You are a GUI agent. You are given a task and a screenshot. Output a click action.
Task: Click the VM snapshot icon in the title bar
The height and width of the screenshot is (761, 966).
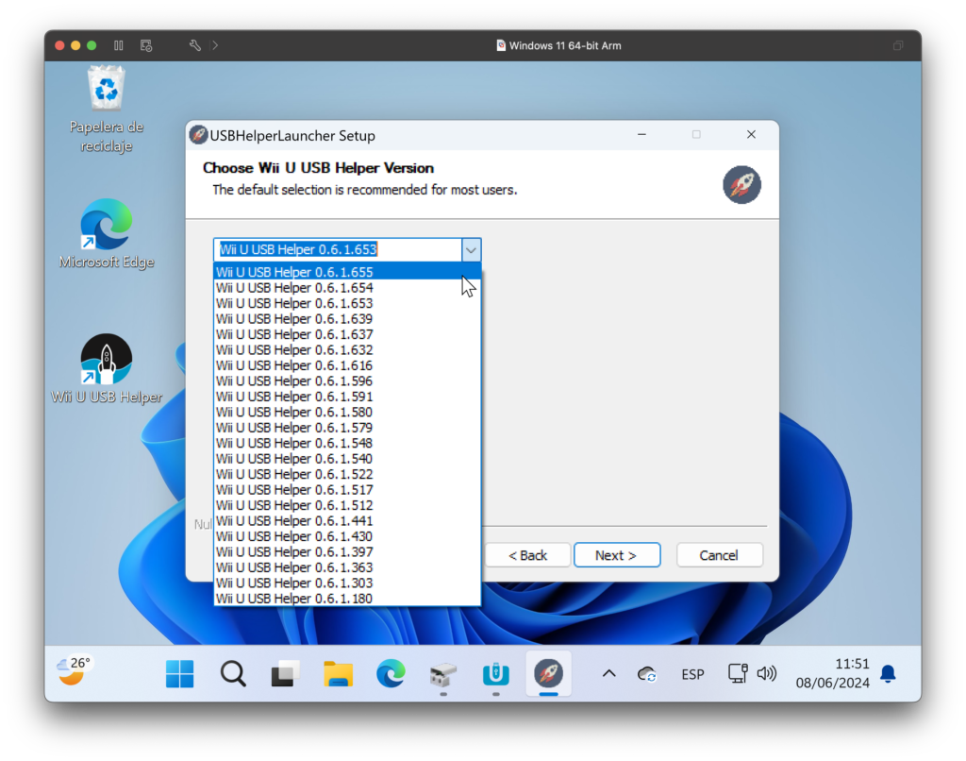point(146,45)
